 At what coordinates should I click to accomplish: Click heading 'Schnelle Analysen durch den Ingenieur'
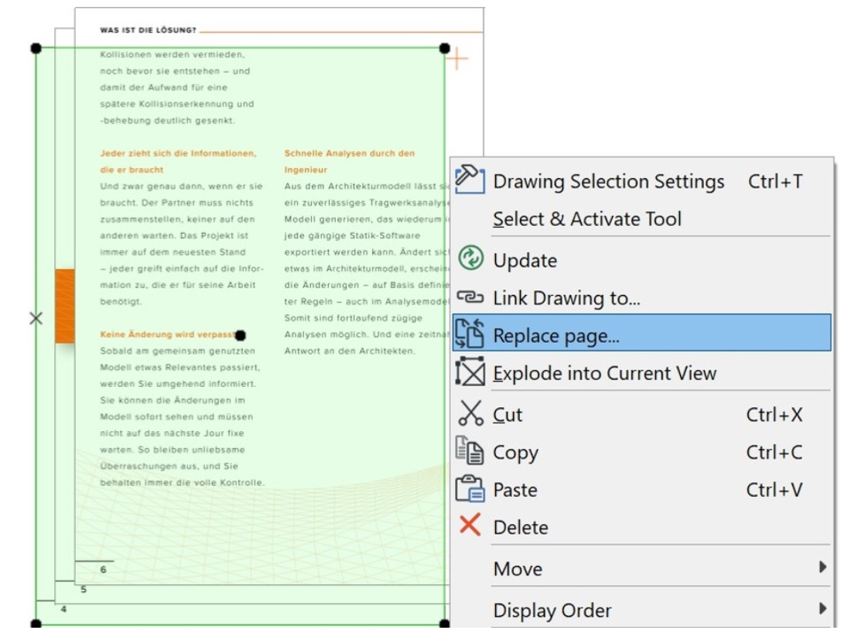tap(350, 161)
